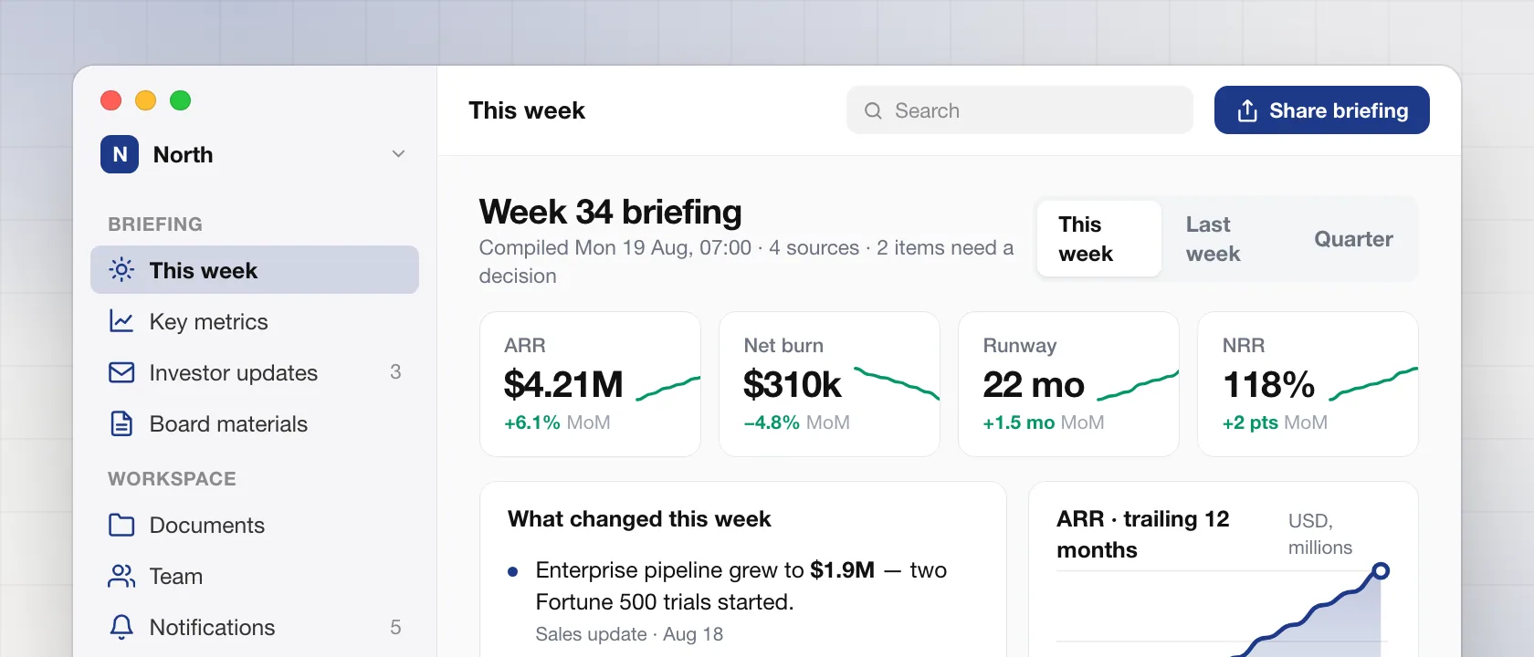This screenshot has width=1534, height=657.
Task: Open Key metrics in sidebar
Action: coord(255,321)
